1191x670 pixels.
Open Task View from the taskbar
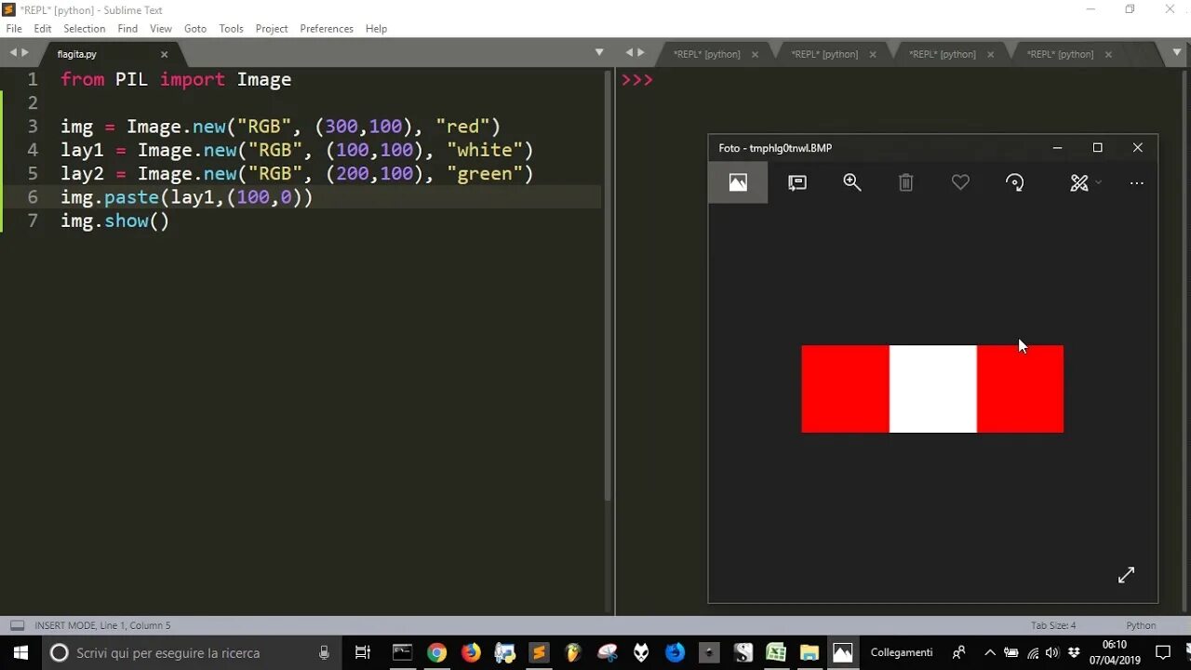tap(363, 652)
